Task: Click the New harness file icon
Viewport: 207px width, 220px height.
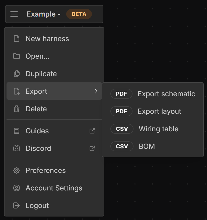Action: point(17,39)
